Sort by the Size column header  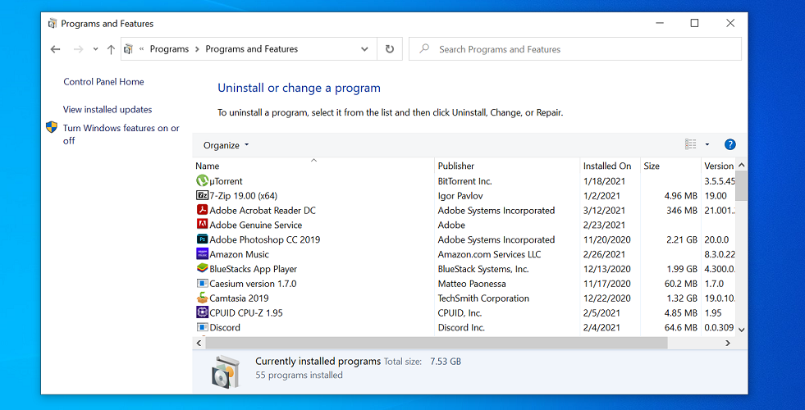652,166
